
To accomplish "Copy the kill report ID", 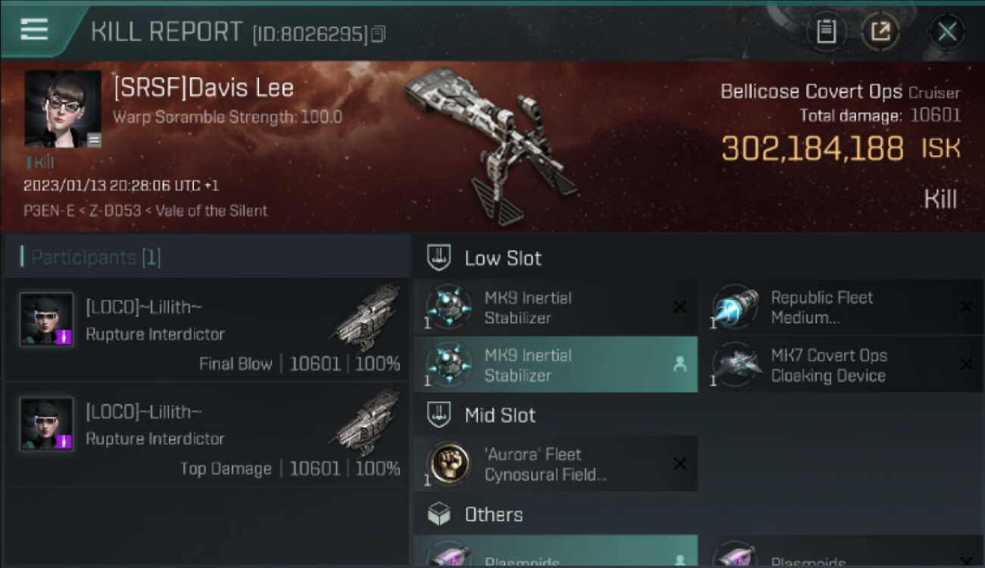I will coord(379,33).
